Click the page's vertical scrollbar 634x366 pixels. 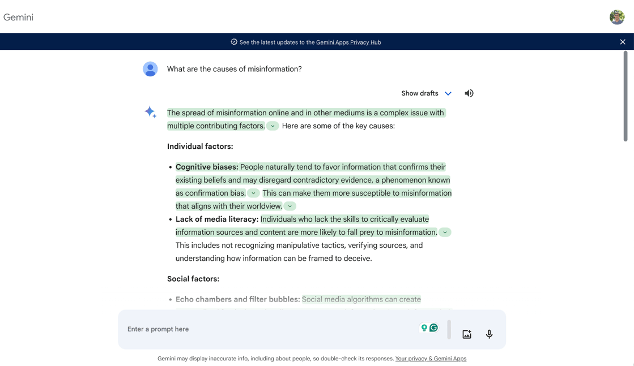pyautogui.click(x=625, y=96)
